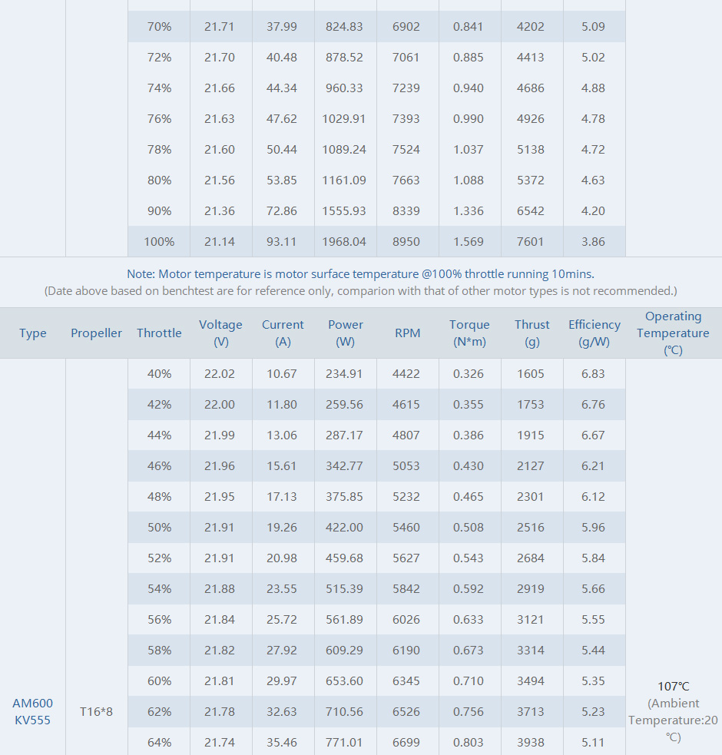
Task: Click the Voltage (V) column header
Action: coord(220,333)
